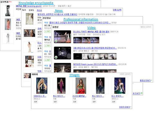The width and height of the screenshot is (159, 117).
Task: Click the play icon on the 울산웨딩 video thumbnail
Action: [56, 57]
